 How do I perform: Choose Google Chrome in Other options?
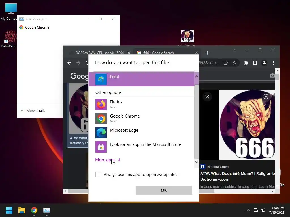pyautogui.click(x=142, y=119)
